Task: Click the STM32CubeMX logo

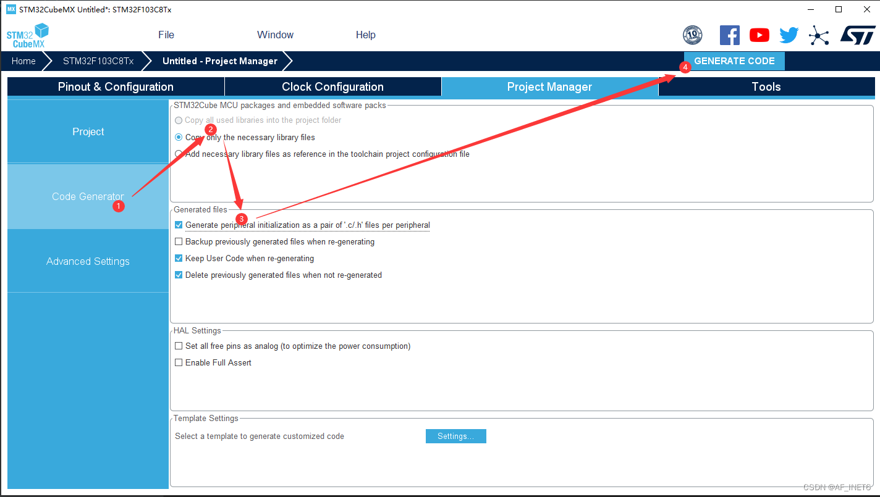Action: [28, 36]
